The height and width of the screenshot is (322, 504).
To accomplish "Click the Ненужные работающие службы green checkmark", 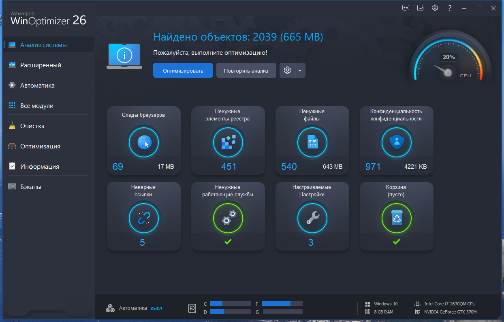I will 228,242.
